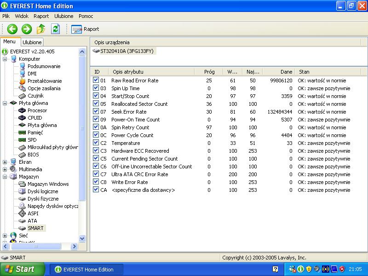Open the Podsumowanie summary page icon
Image resolution: width=368 pixels, height=276 pixels.
(x=22, y=66)
